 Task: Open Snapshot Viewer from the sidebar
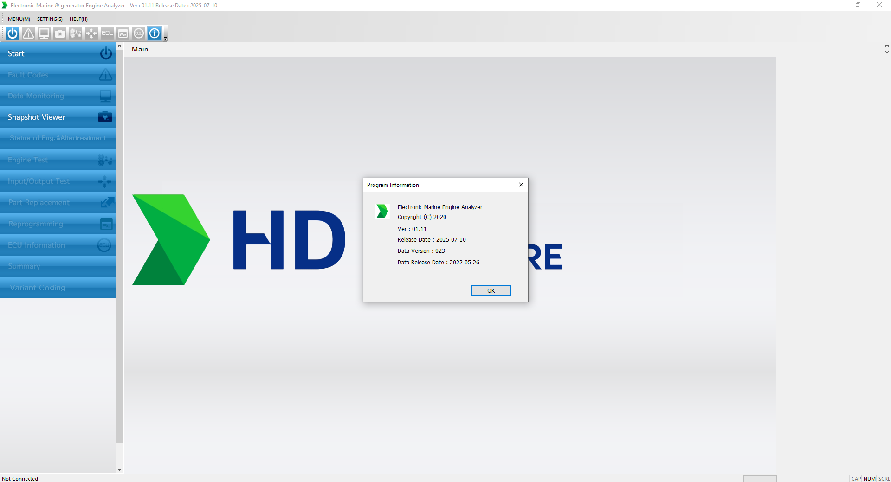pos(58,117)
